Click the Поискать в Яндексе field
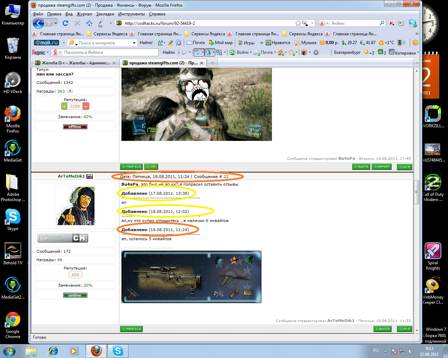The width and height of the screenshot is (448, 358). [110, 52]
